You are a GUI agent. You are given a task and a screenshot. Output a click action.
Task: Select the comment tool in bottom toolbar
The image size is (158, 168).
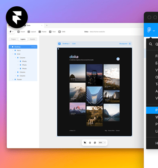coord(95,143)
